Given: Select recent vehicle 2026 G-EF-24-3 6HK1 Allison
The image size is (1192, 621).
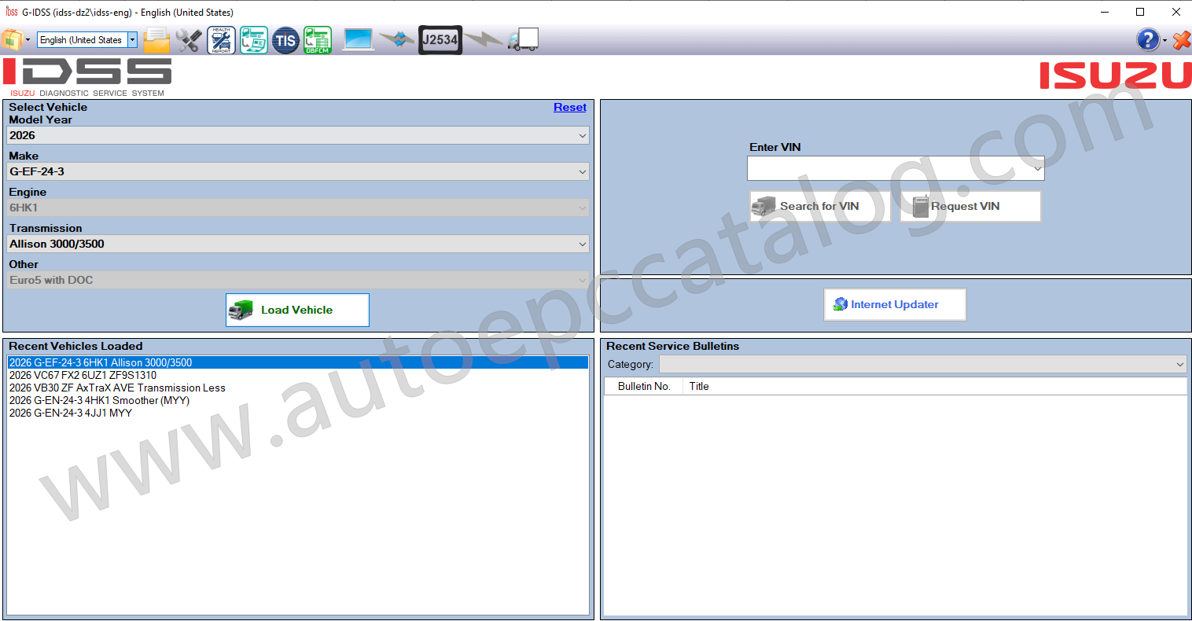Looking at the screenshot, I should (298, 362).
